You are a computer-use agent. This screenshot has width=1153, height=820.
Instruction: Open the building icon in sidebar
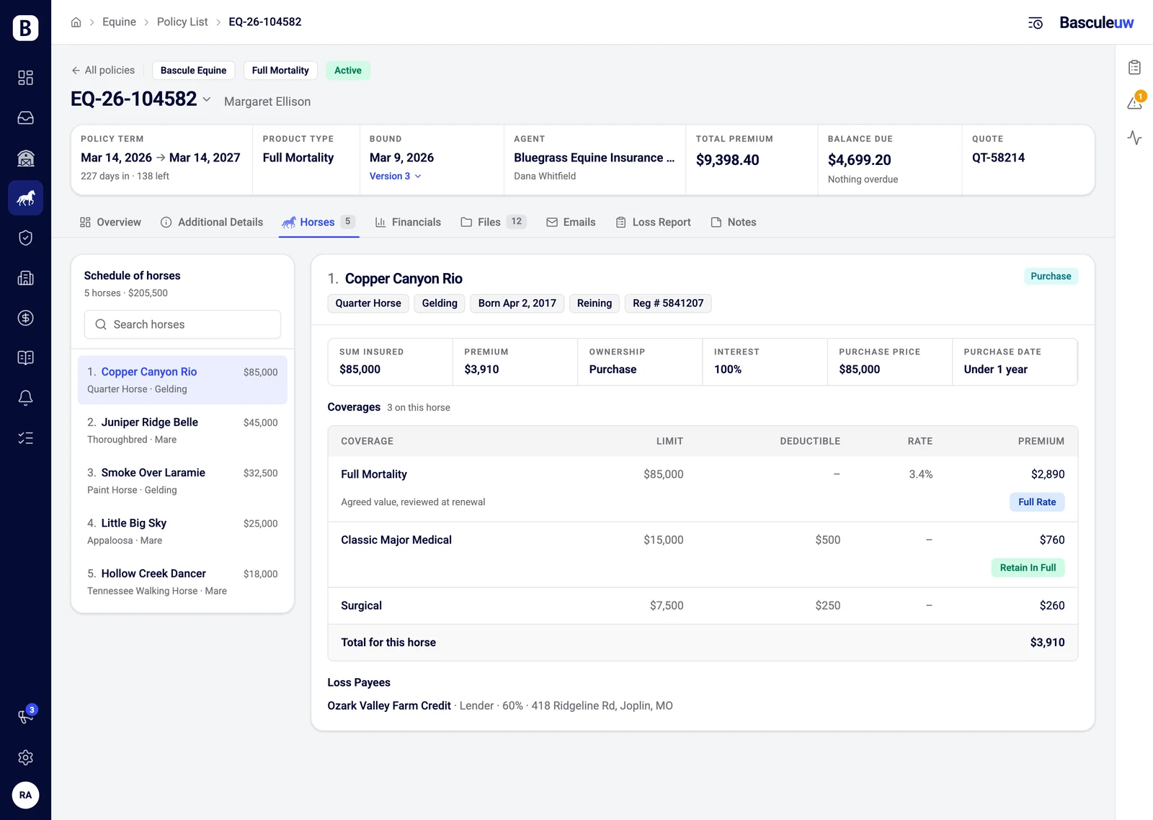coord(25,278)
